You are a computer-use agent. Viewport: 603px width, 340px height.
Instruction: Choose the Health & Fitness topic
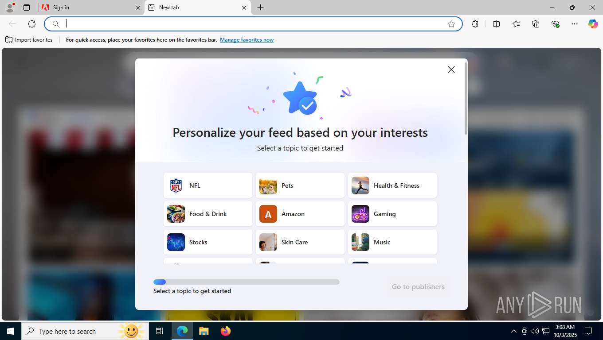[392, 185]
